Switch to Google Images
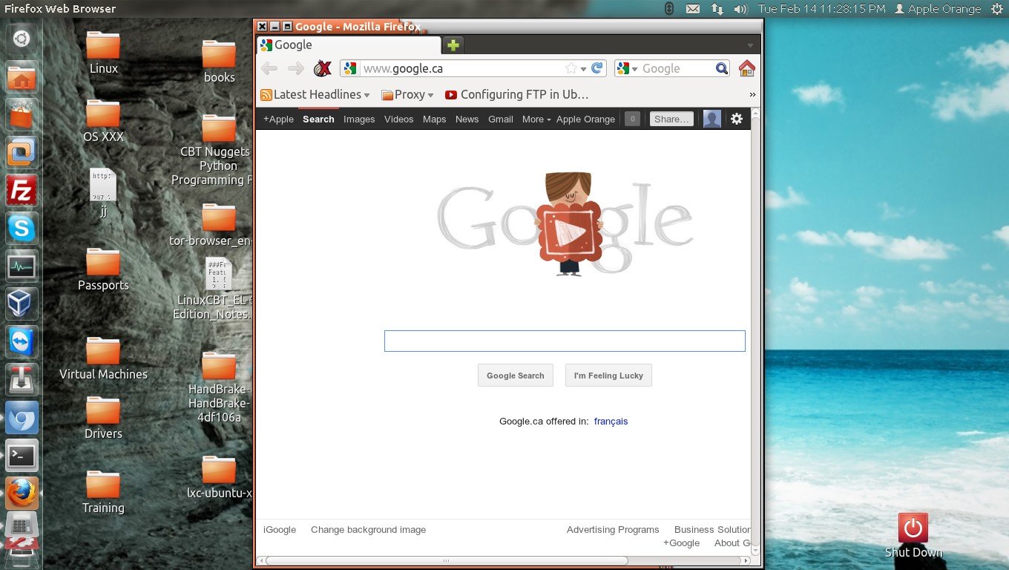The width and height of the screenshot is (1009, 570). click(x=359, y=119)
